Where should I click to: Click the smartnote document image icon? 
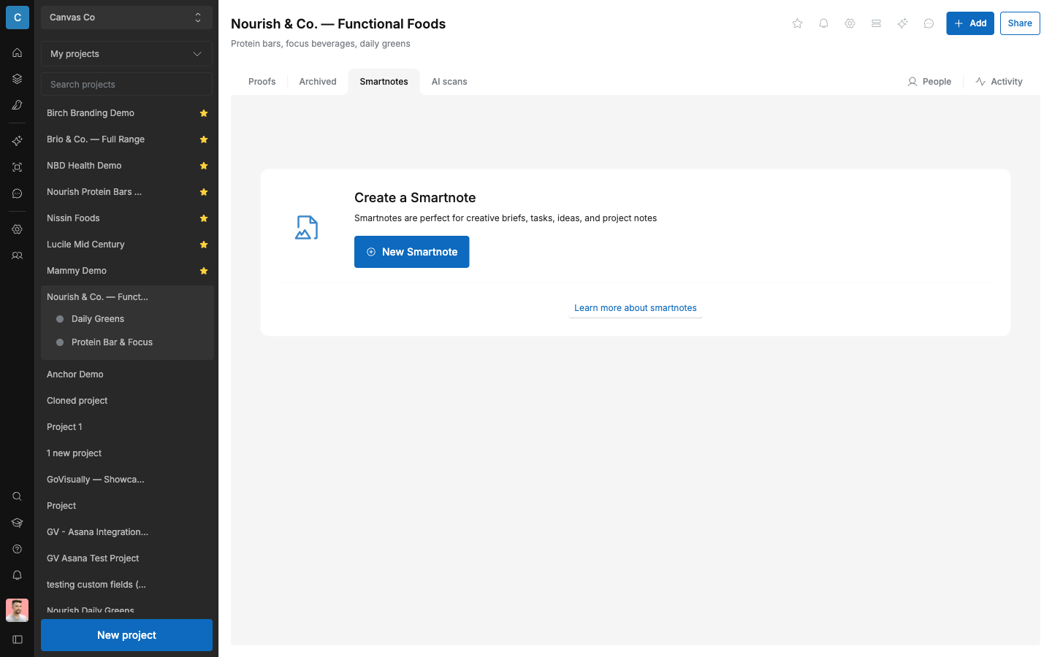click(x=307, y=228)
